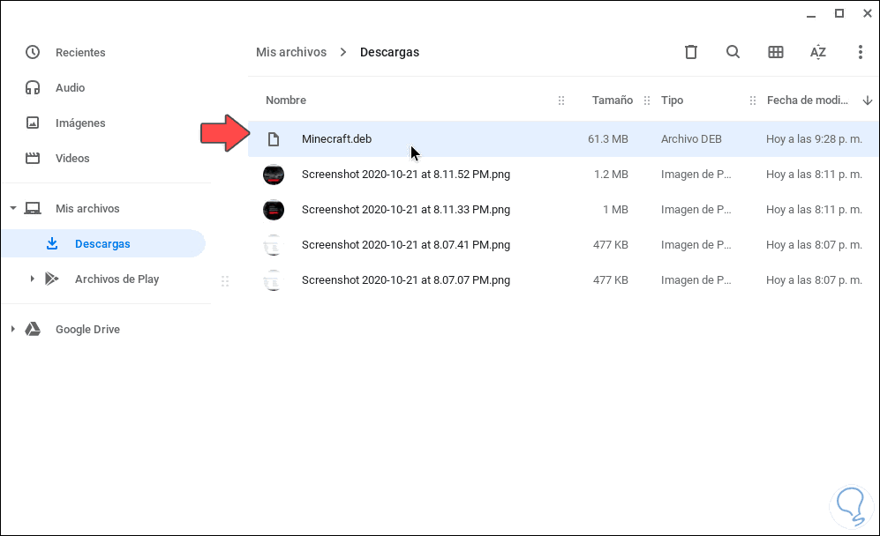The image size is (880, 536).
Task: Open the three-dot more options menu
Action: [860, 52]
